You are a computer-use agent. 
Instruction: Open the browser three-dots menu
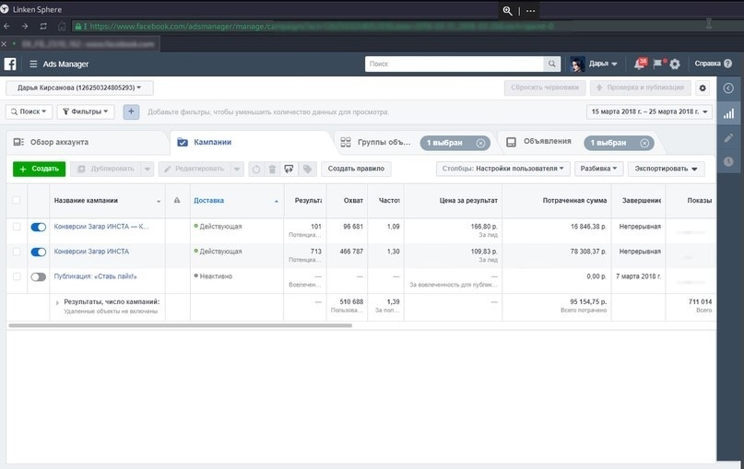click(531, 11)
